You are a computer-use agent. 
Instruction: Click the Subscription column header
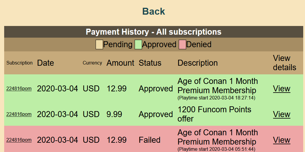(20, 63)
